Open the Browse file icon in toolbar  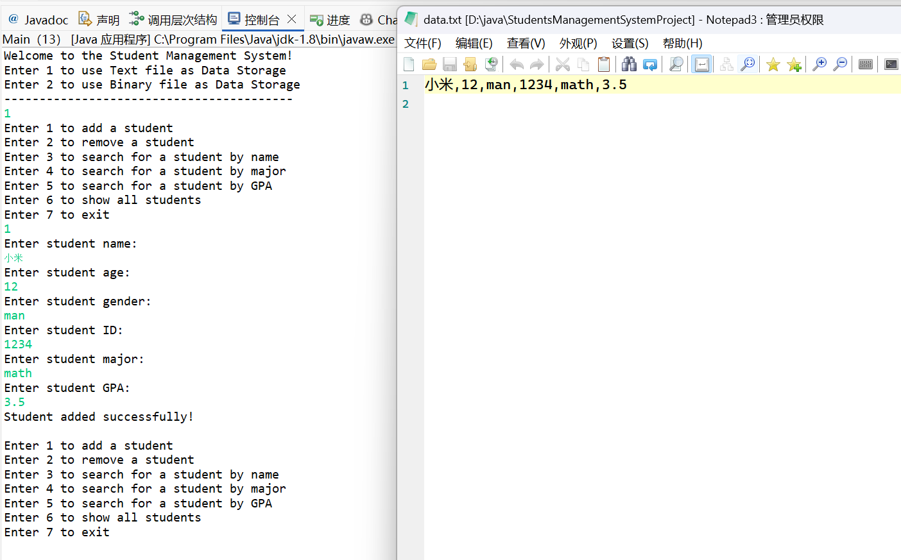point(470,64)
